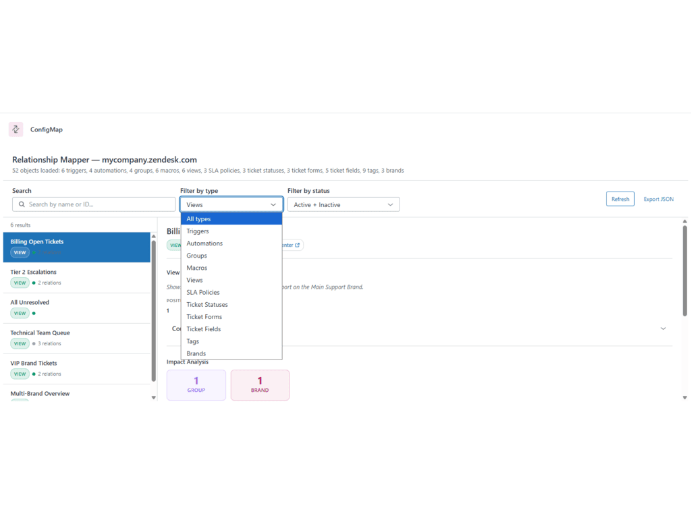Viewport: 691px width, 518px height.
Task: Choose Groups from the type list
Action: [x=231, y=256]
